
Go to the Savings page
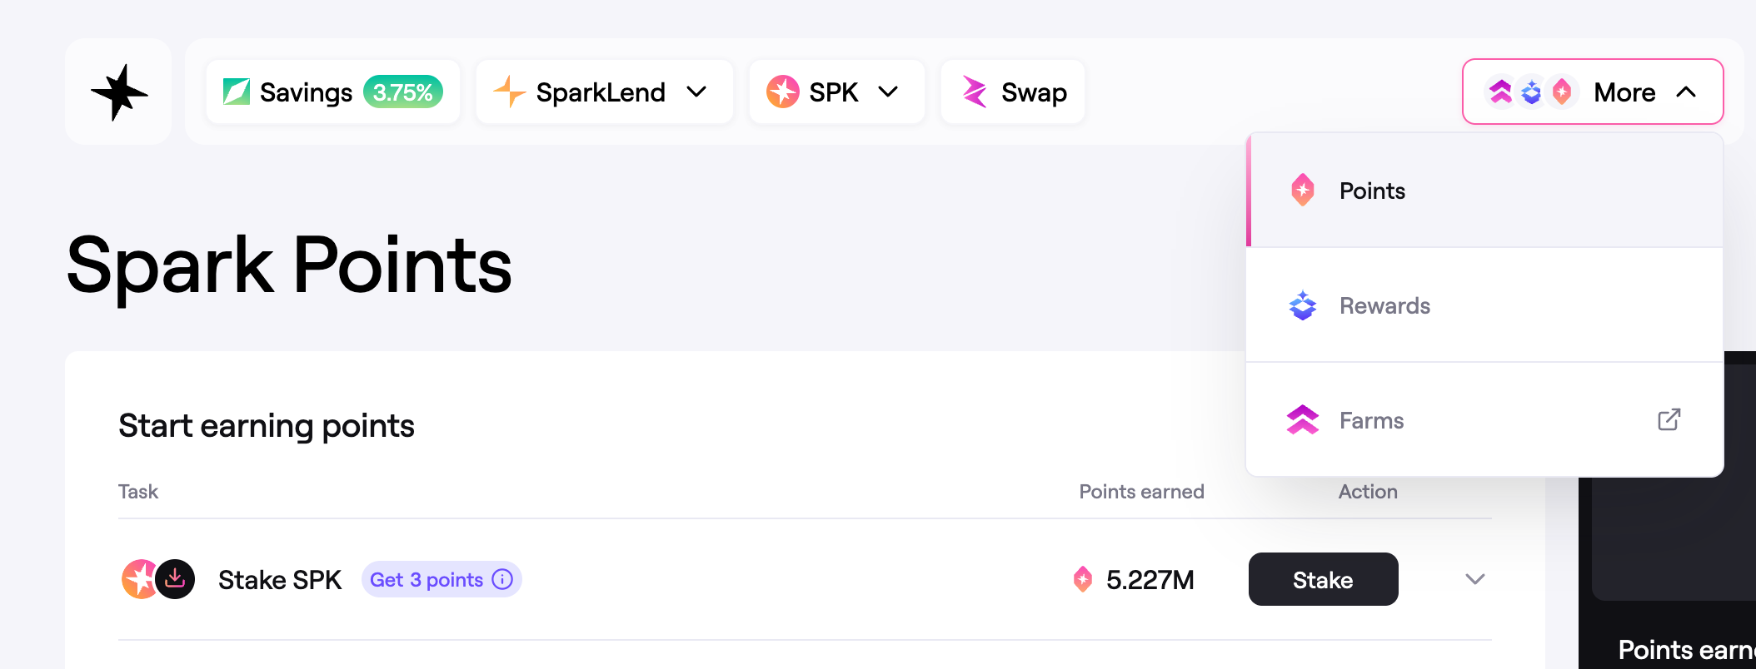click(x=306, y=92)
